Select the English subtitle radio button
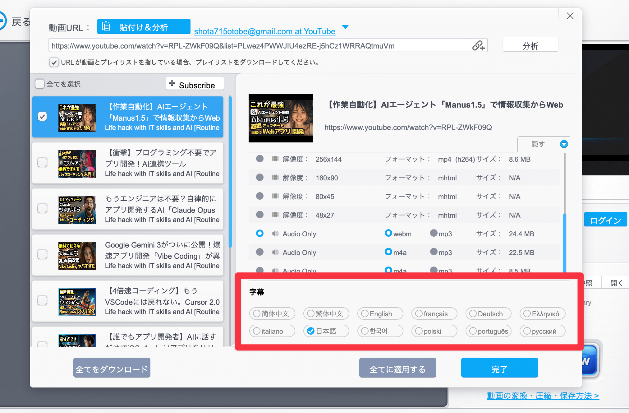Screen dimensions: 629x413 pos(364,313)
